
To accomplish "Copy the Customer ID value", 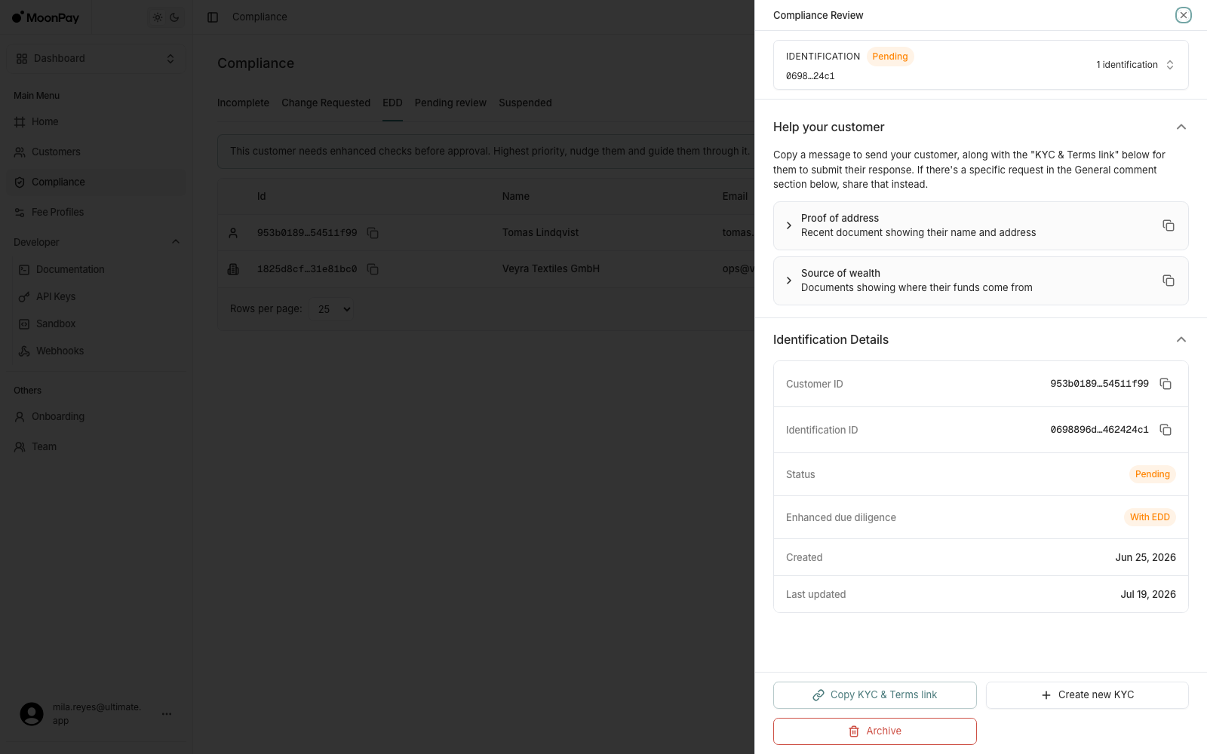I will (x=1166, y=384).
